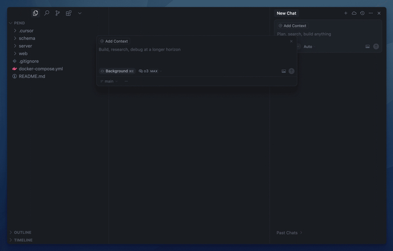Open background agents cloud icon in chat header
The width and height of the screenshot is (393, 251).
[354, 13]
